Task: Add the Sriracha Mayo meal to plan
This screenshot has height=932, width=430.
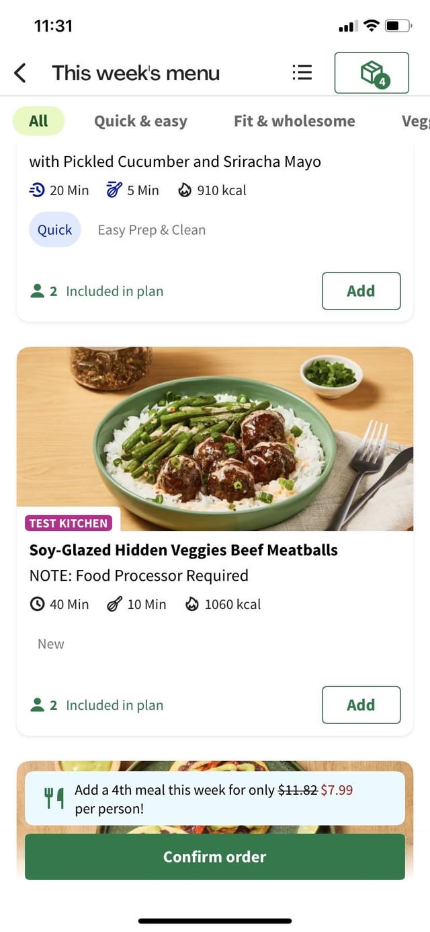Action: click(361, 291)
